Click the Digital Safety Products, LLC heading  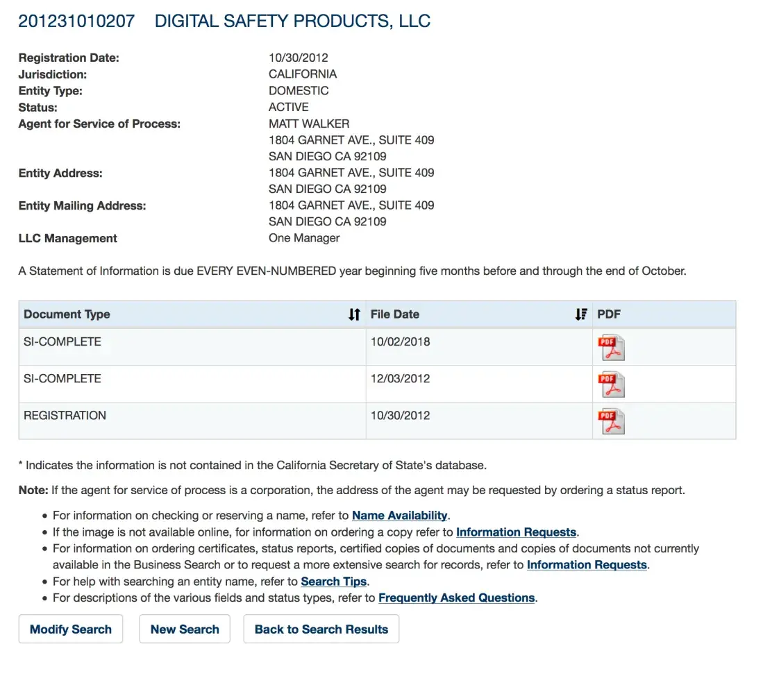[292, 21]
